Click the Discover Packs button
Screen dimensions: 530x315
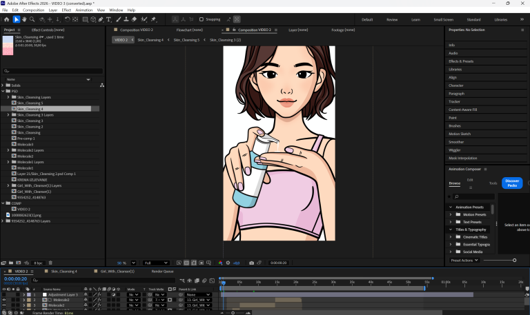pos(512,183)
